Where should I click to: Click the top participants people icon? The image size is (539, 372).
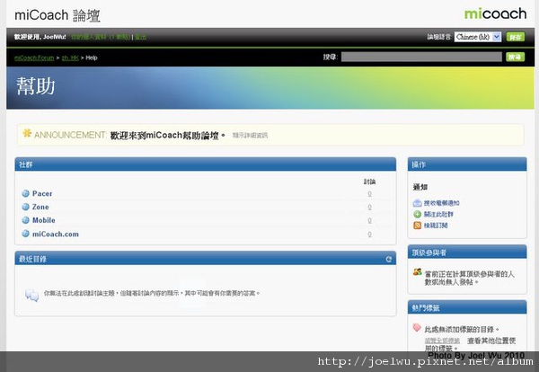(x=418, y=272)
